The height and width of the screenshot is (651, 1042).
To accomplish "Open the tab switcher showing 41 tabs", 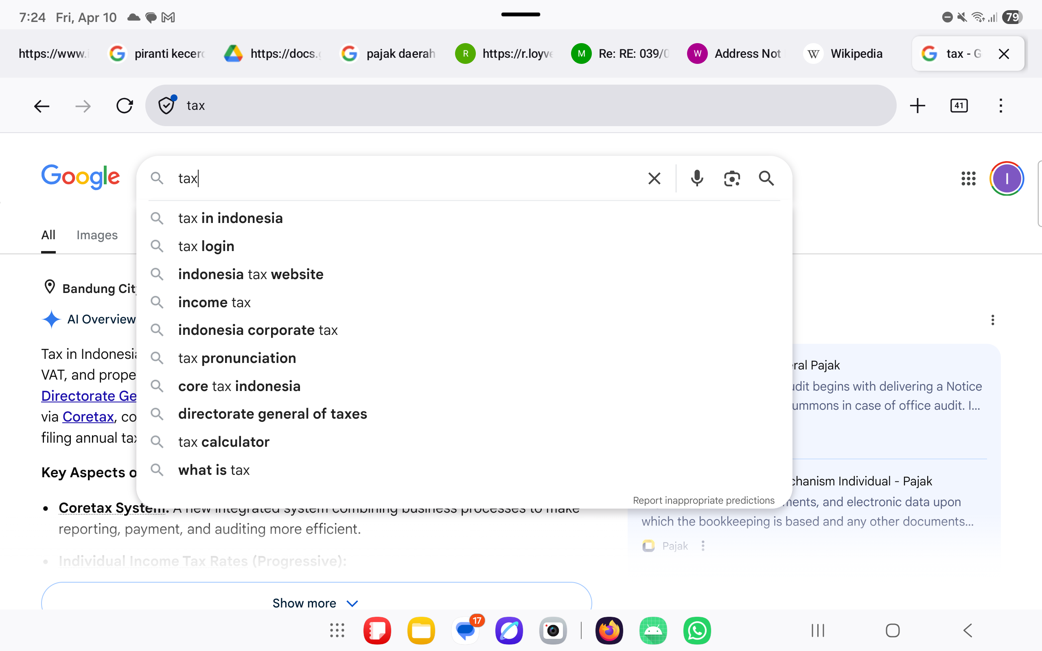I will pyautogui.click(x=959, y=105).
